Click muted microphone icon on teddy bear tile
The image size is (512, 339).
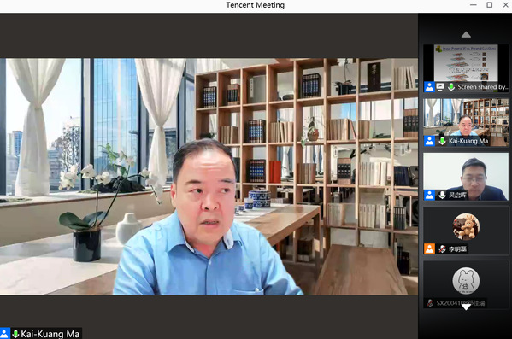pyautogui.click(x=442, y=249)
